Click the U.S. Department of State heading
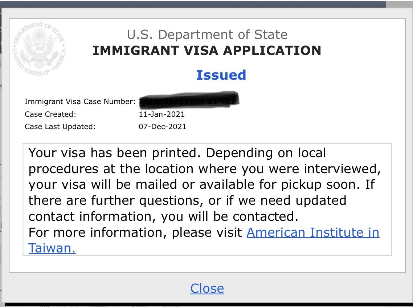Image resolution: width=413 pixels, height=307 pixels. (207, 35)
